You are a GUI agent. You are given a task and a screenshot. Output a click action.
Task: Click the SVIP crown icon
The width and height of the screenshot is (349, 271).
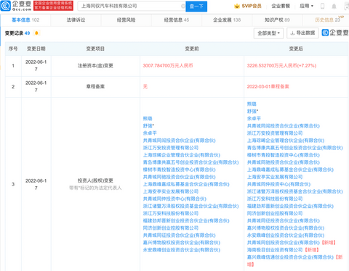click(237, 6)
